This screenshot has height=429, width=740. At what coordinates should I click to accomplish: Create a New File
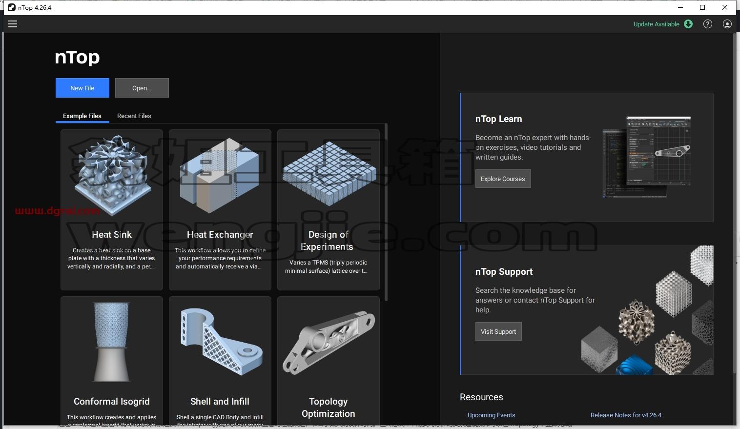click(x=82, y=88)
